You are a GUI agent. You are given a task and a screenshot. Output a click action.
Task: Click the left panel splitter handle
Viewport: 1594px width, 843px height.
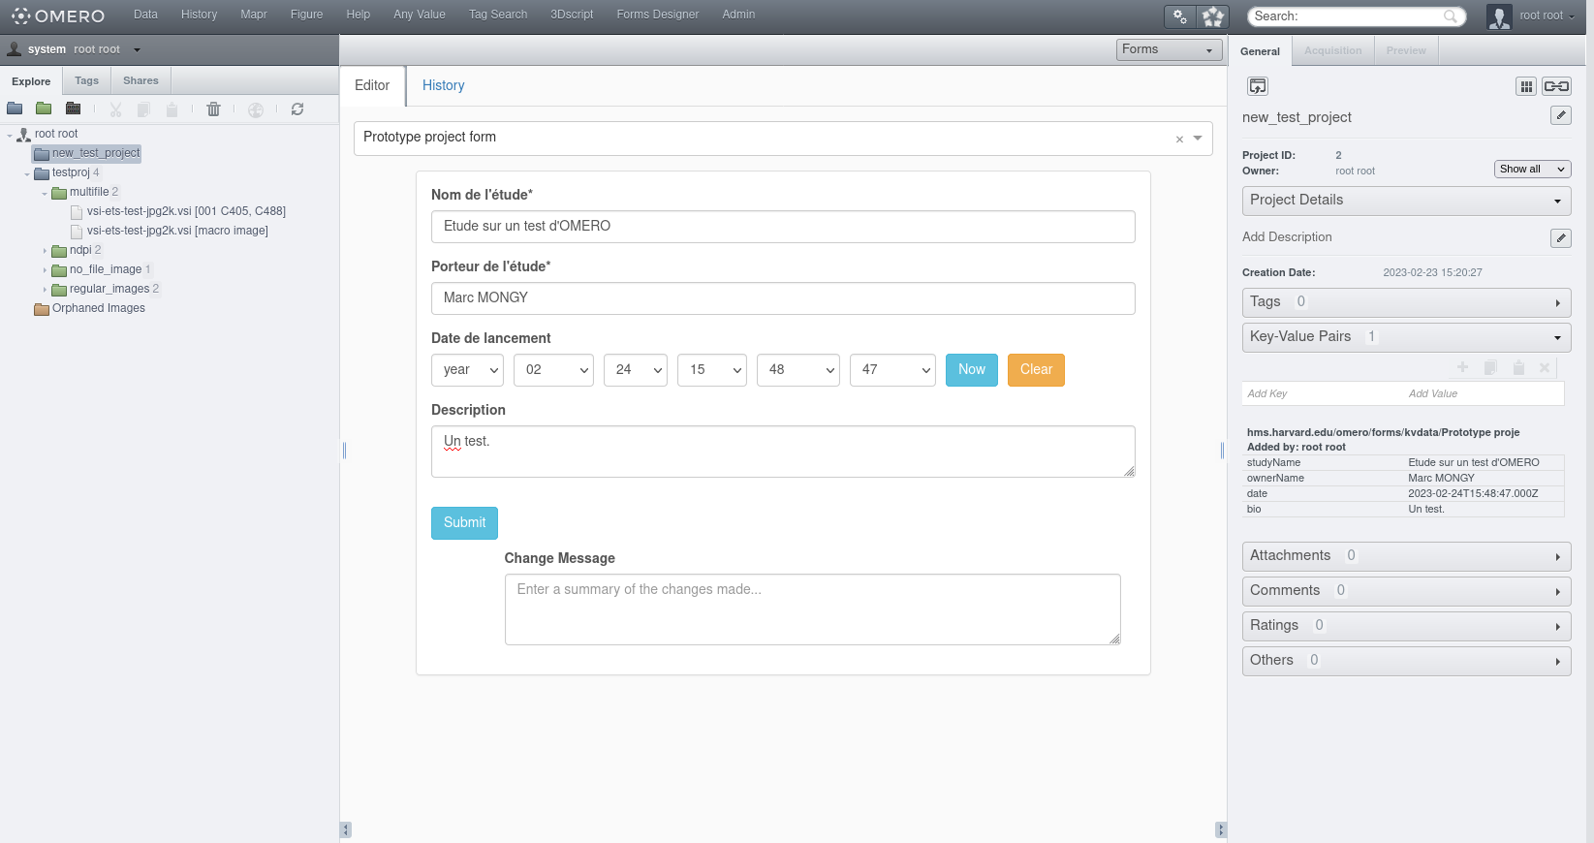tap(344, 450)
